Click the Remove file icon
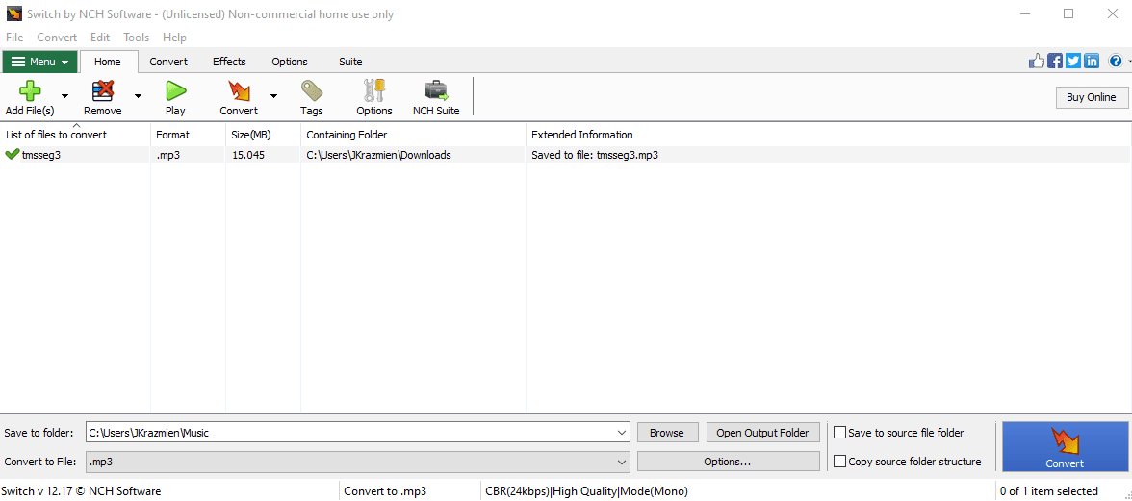 102,91
